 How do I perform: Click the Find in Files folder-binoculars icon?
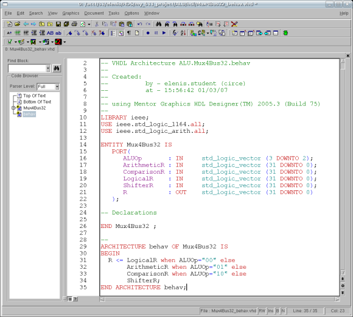[199, 24]
